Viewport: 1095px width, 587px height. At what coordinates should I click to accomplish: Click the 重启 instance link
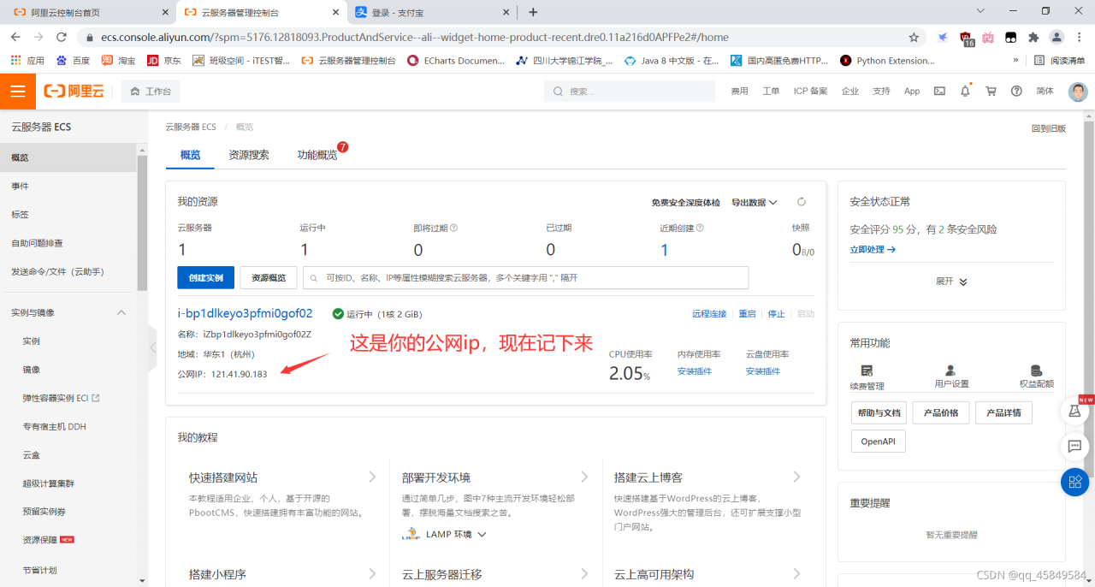click(747, 314)
